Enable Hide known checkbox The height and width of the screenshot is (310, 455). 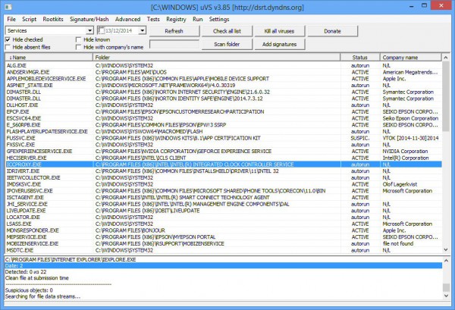78,39
